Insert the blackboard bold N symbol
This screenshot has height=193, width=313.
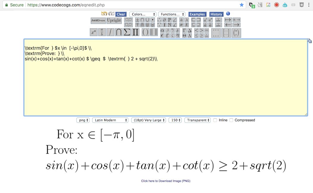[x=169, y=25]
